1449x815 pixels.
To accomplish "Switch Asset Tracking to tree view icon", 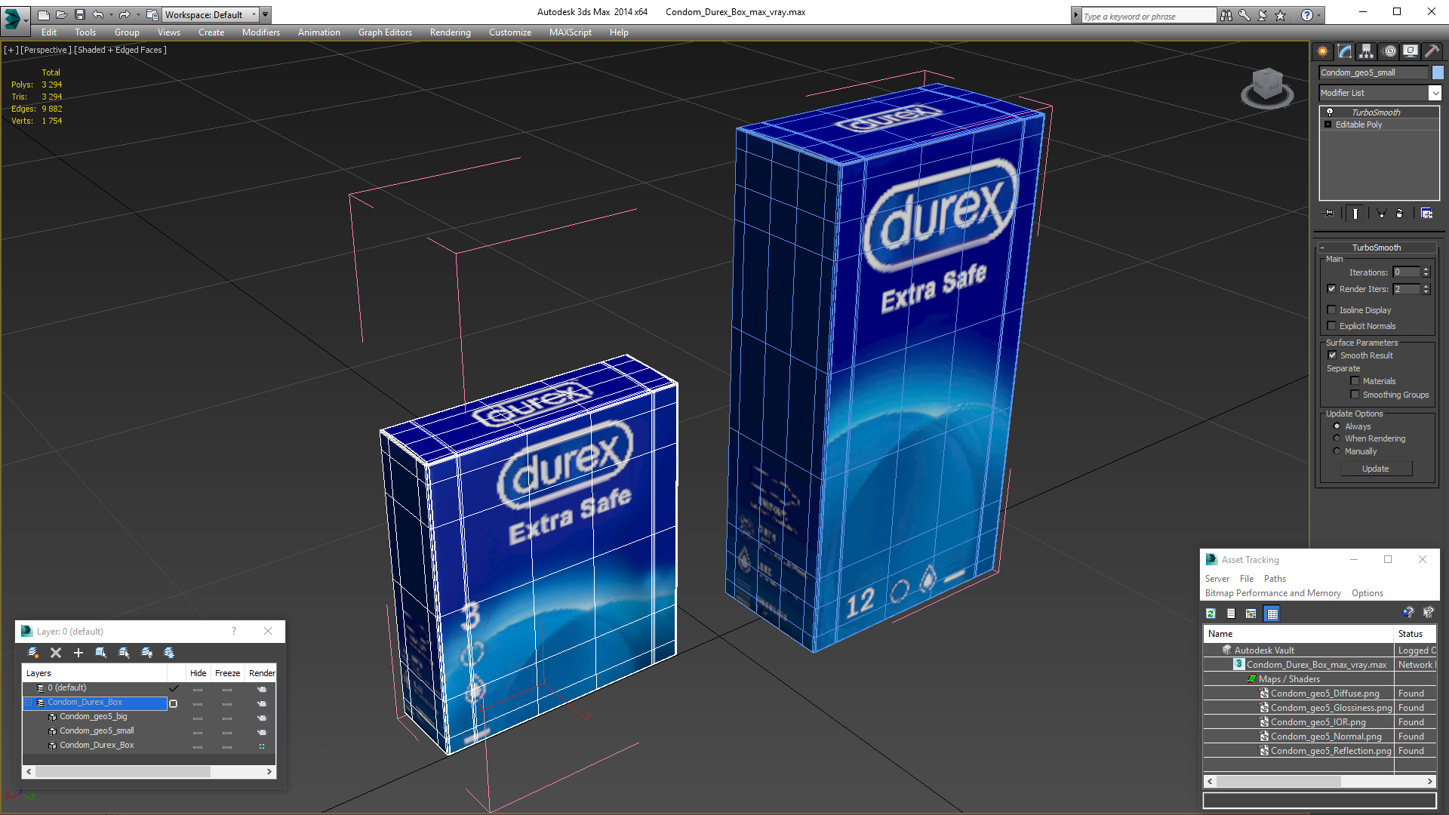I will tap(1251, 614).
